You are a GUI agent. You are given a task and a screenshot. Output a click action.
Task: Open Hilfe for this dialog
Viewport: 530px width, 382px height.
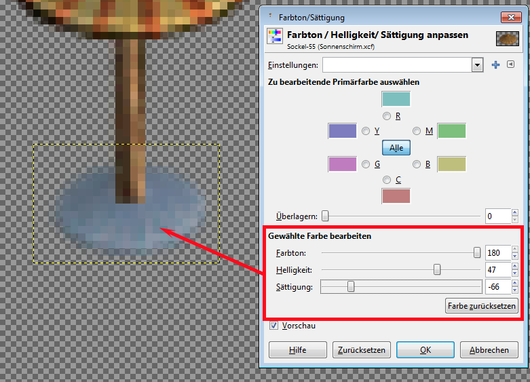(297, 350)
